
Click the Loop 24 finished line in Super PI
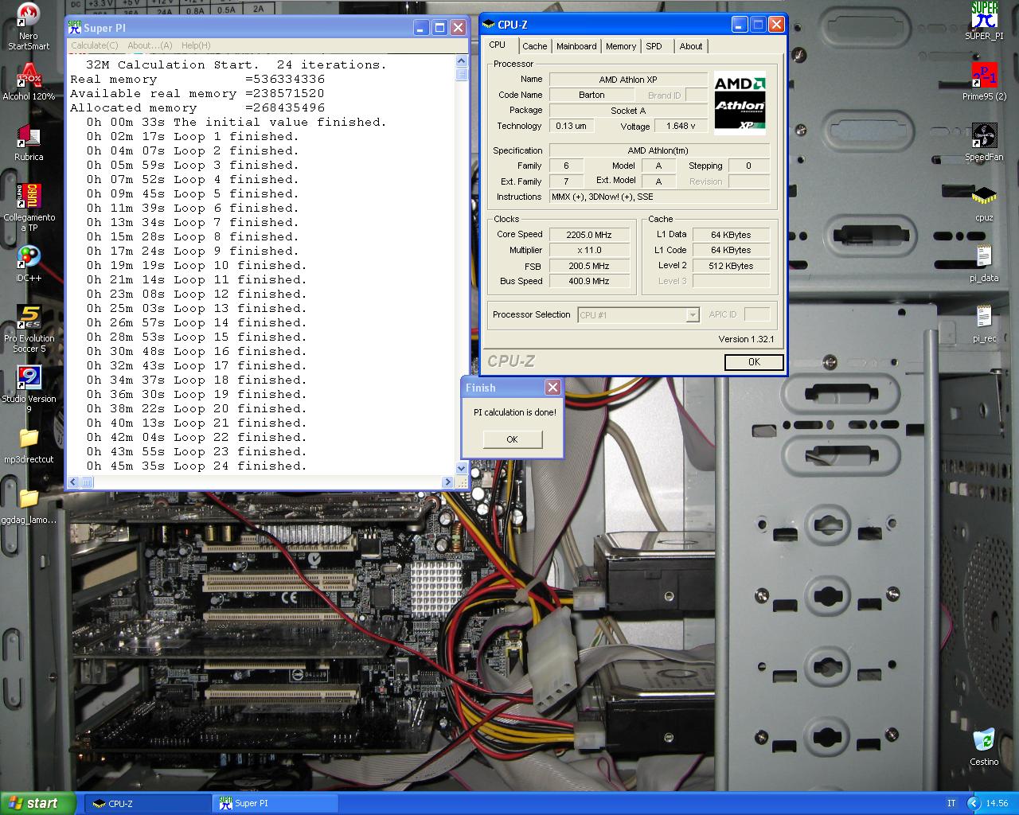(x=197, y=466)
